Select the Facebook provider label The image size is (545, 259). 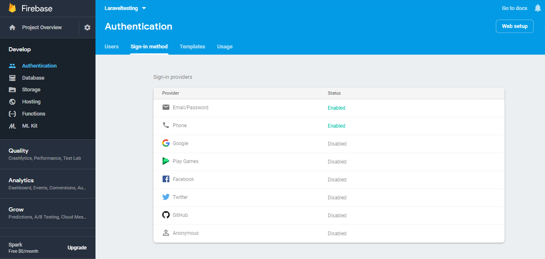183,179
